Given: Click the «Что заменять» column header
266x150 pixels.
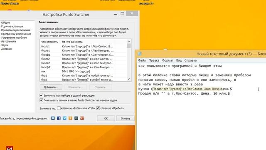Looking at the screenshot, I should click(x=49, y=42).
